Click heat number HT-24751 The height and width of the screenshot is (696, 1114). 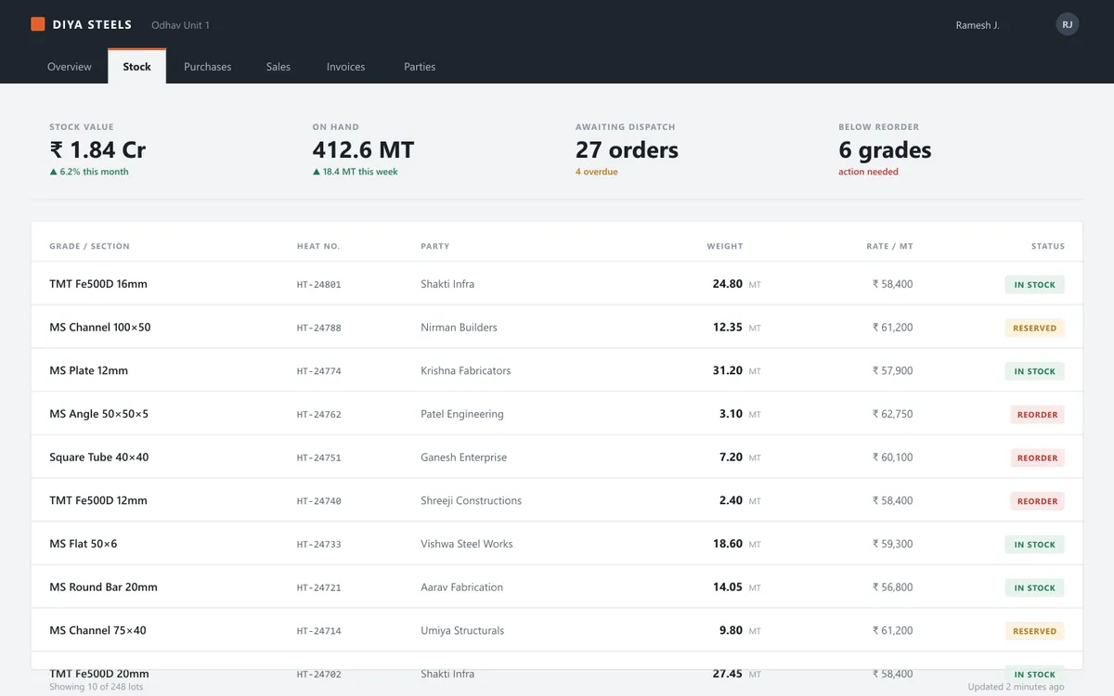pos(318,458)
